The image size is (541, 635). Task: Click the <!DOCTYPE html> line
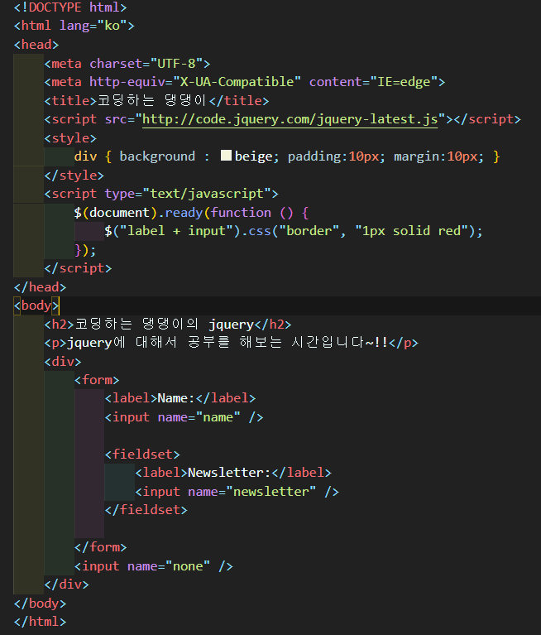point(70,7)
